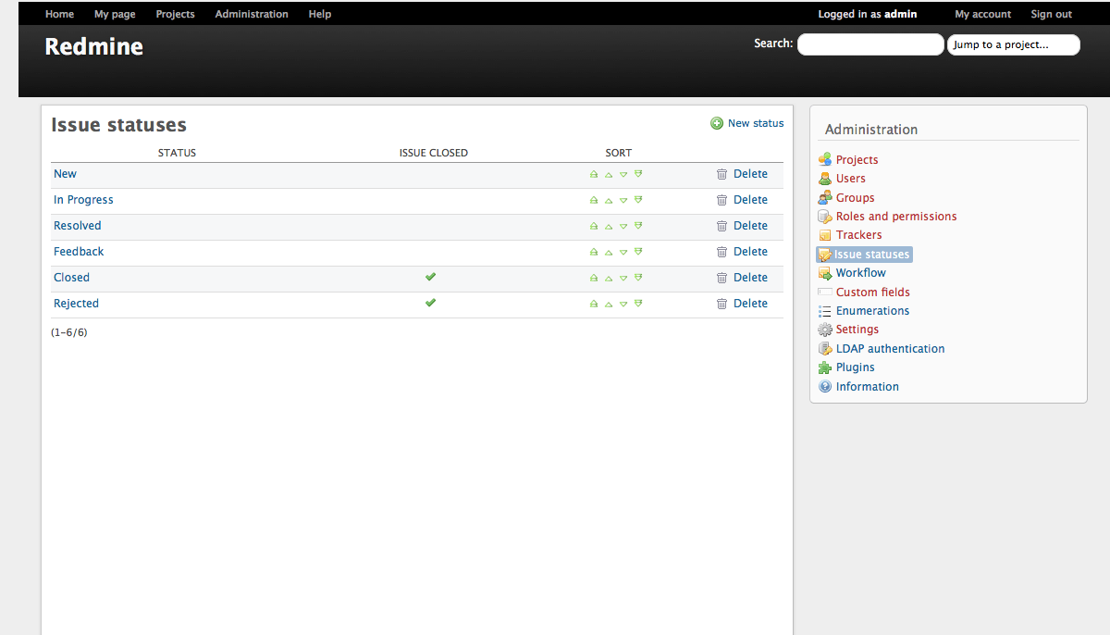Move Resolved status up one

pyautogui.click(x=609, y=226)
